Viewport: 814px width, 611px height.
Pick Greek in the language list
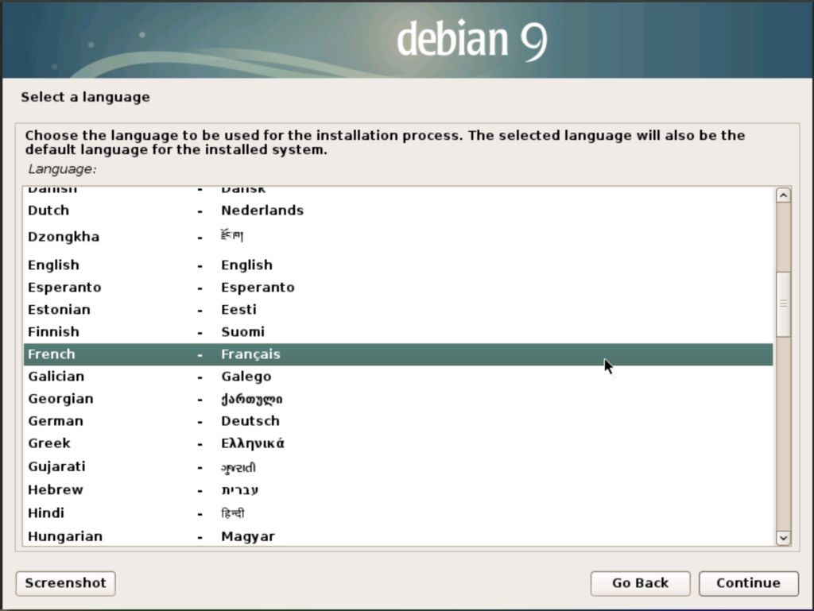coord(49,443)
